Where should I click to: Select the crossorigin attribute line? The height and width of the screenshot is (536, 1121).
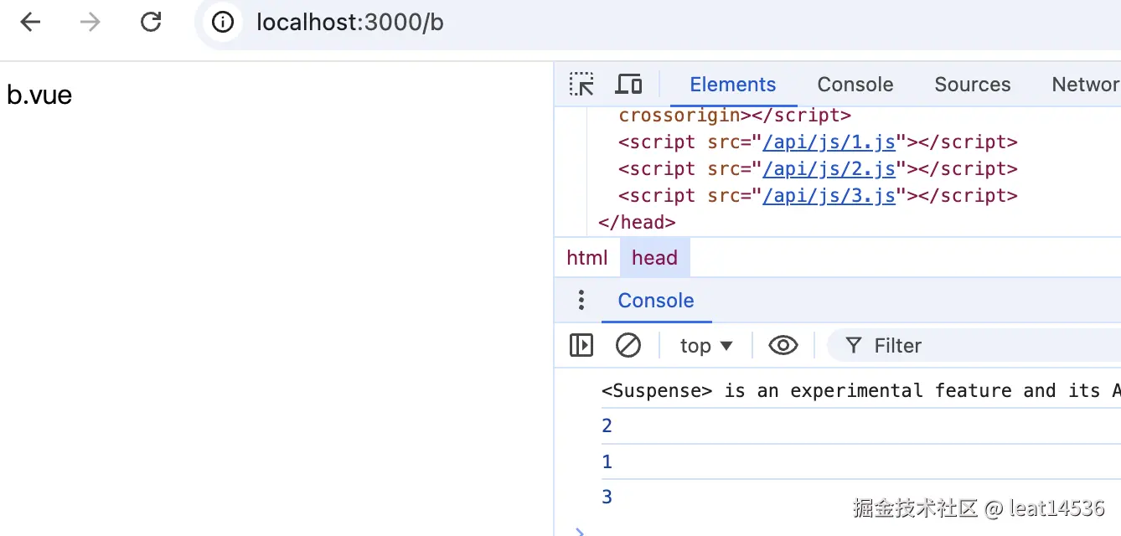(x=735, y=116)
